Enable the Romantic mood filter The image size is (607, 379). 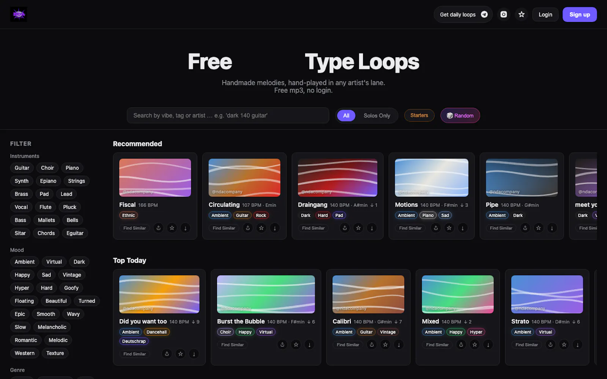(x=26, y=340)
